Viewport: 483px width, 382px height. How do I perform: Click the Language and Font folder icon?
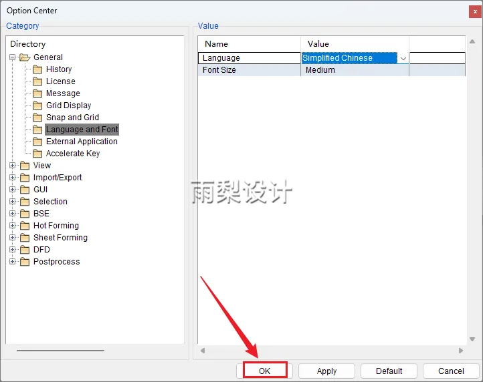[37, 130]
